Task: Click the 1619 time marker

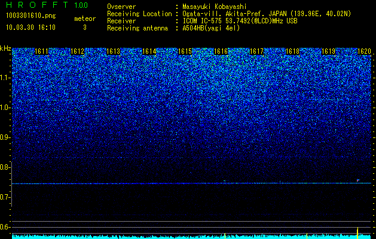Action: [x=328, y=51]
